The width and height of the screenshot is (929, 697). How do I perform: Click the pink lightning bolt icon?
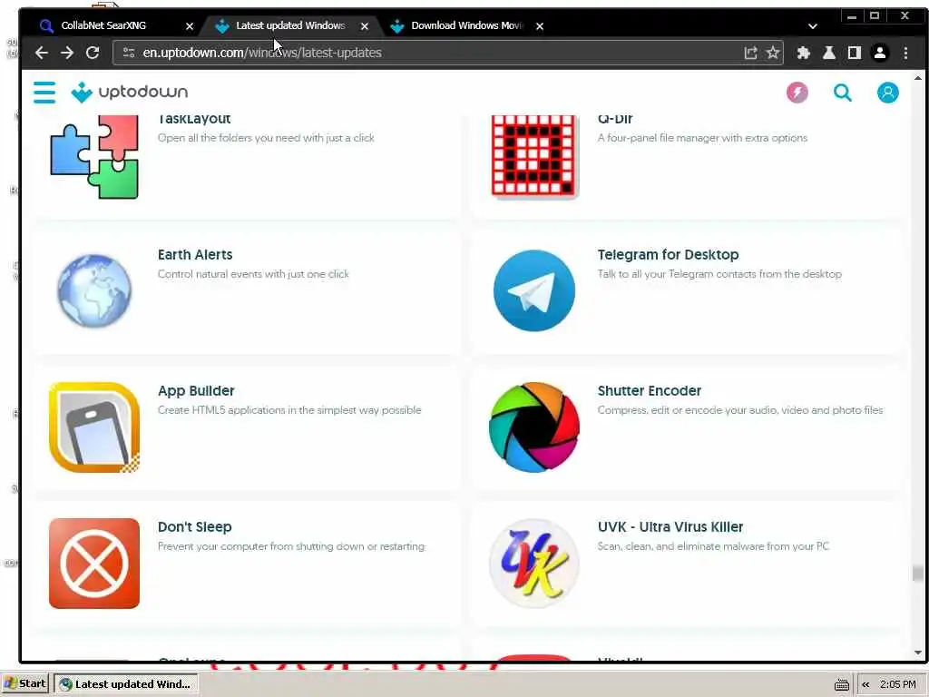[797, 93]
